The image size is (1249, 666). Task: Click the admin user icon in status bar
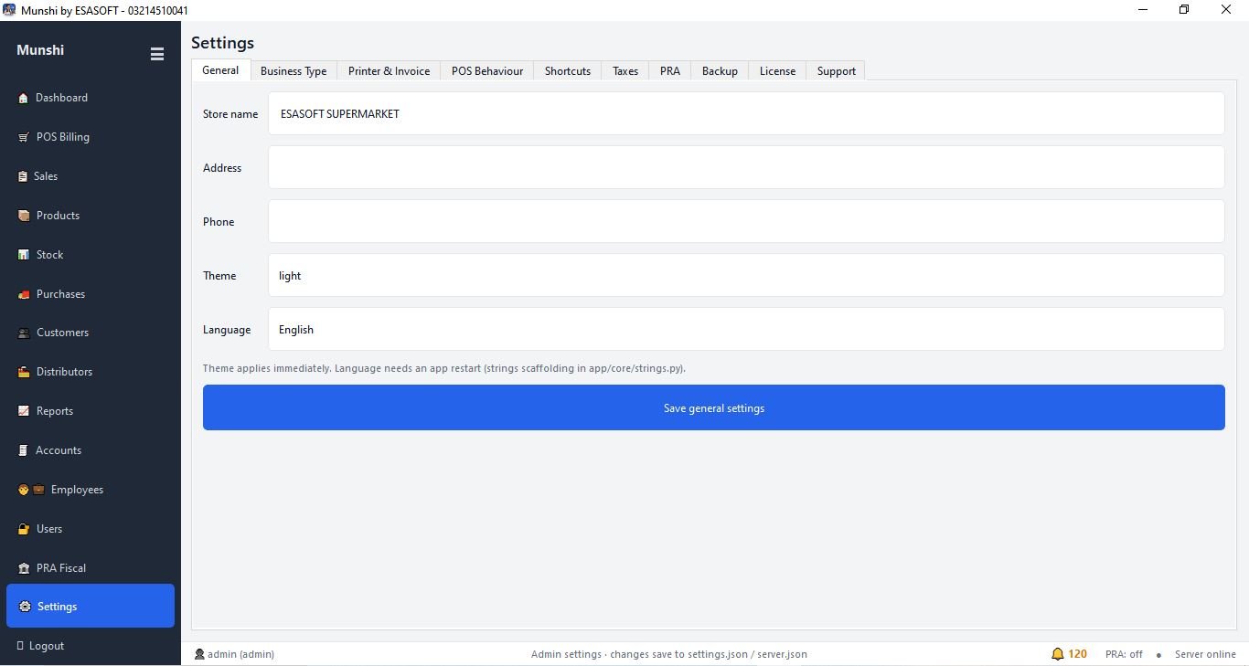(199, 654)
